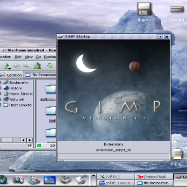Image resolution: width=187 pixels, height=187 pixels.
Task: Open the paper-and-quill panel icon
Action: coord(81,179)
